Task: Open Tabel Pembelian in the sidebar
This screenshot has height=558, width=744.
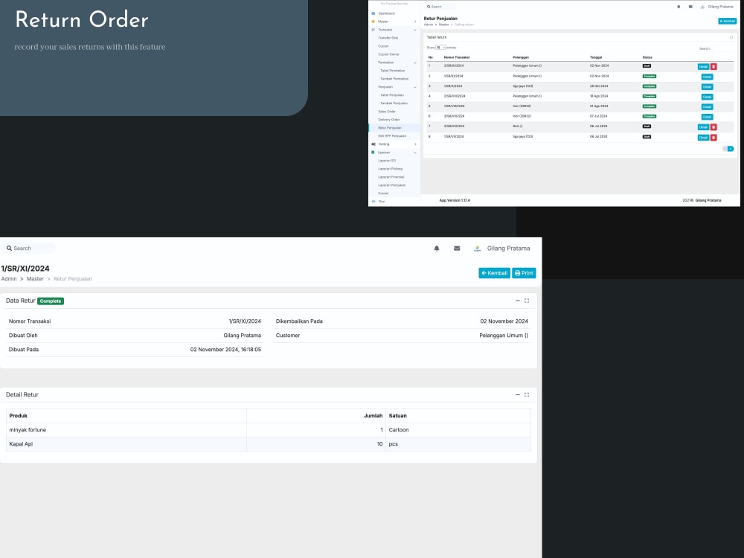Action: pos(392,71)
